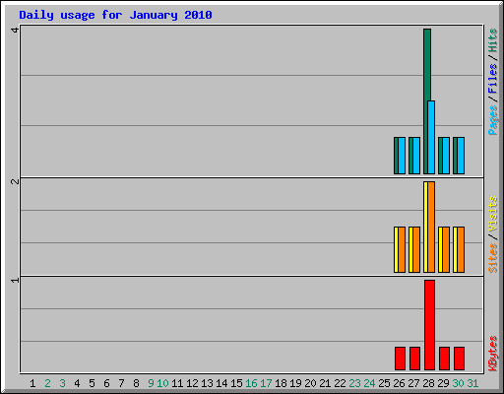Select the Pages legend label
This screenshot has width=504, height=394.
coord(492,120)
